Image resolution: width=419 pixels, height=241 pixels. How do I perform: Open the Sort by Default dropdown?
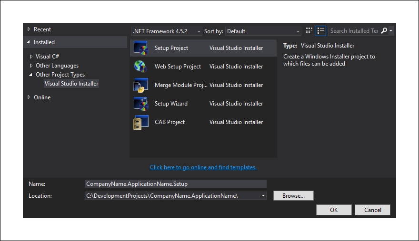click(x=263, y=31)
